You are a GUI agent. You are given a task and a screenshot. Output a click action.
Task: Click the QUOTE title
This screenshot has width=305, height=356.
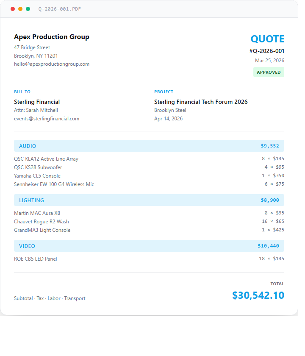267,39
